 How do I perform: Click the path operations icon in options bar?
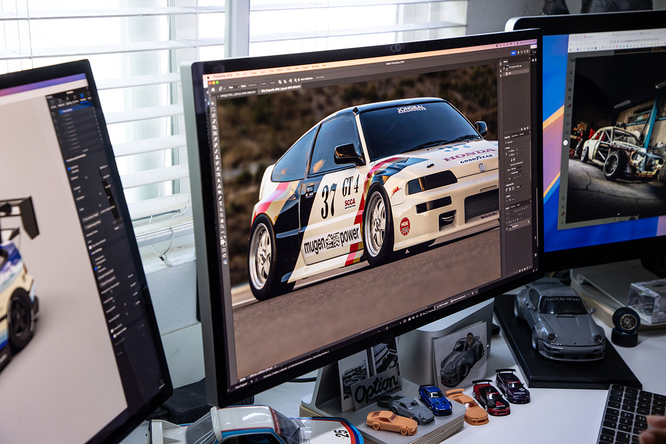(280, 82)
